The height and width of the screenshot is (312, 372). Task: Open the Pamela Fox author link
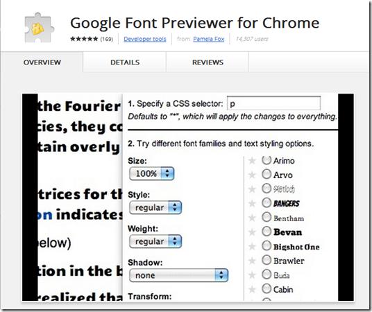208,39
